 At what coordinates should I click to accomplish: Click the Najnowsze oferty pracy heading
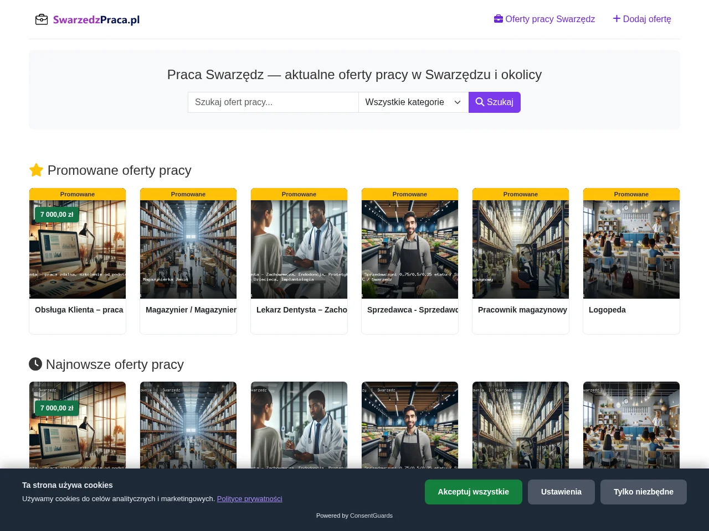(106, 365)
